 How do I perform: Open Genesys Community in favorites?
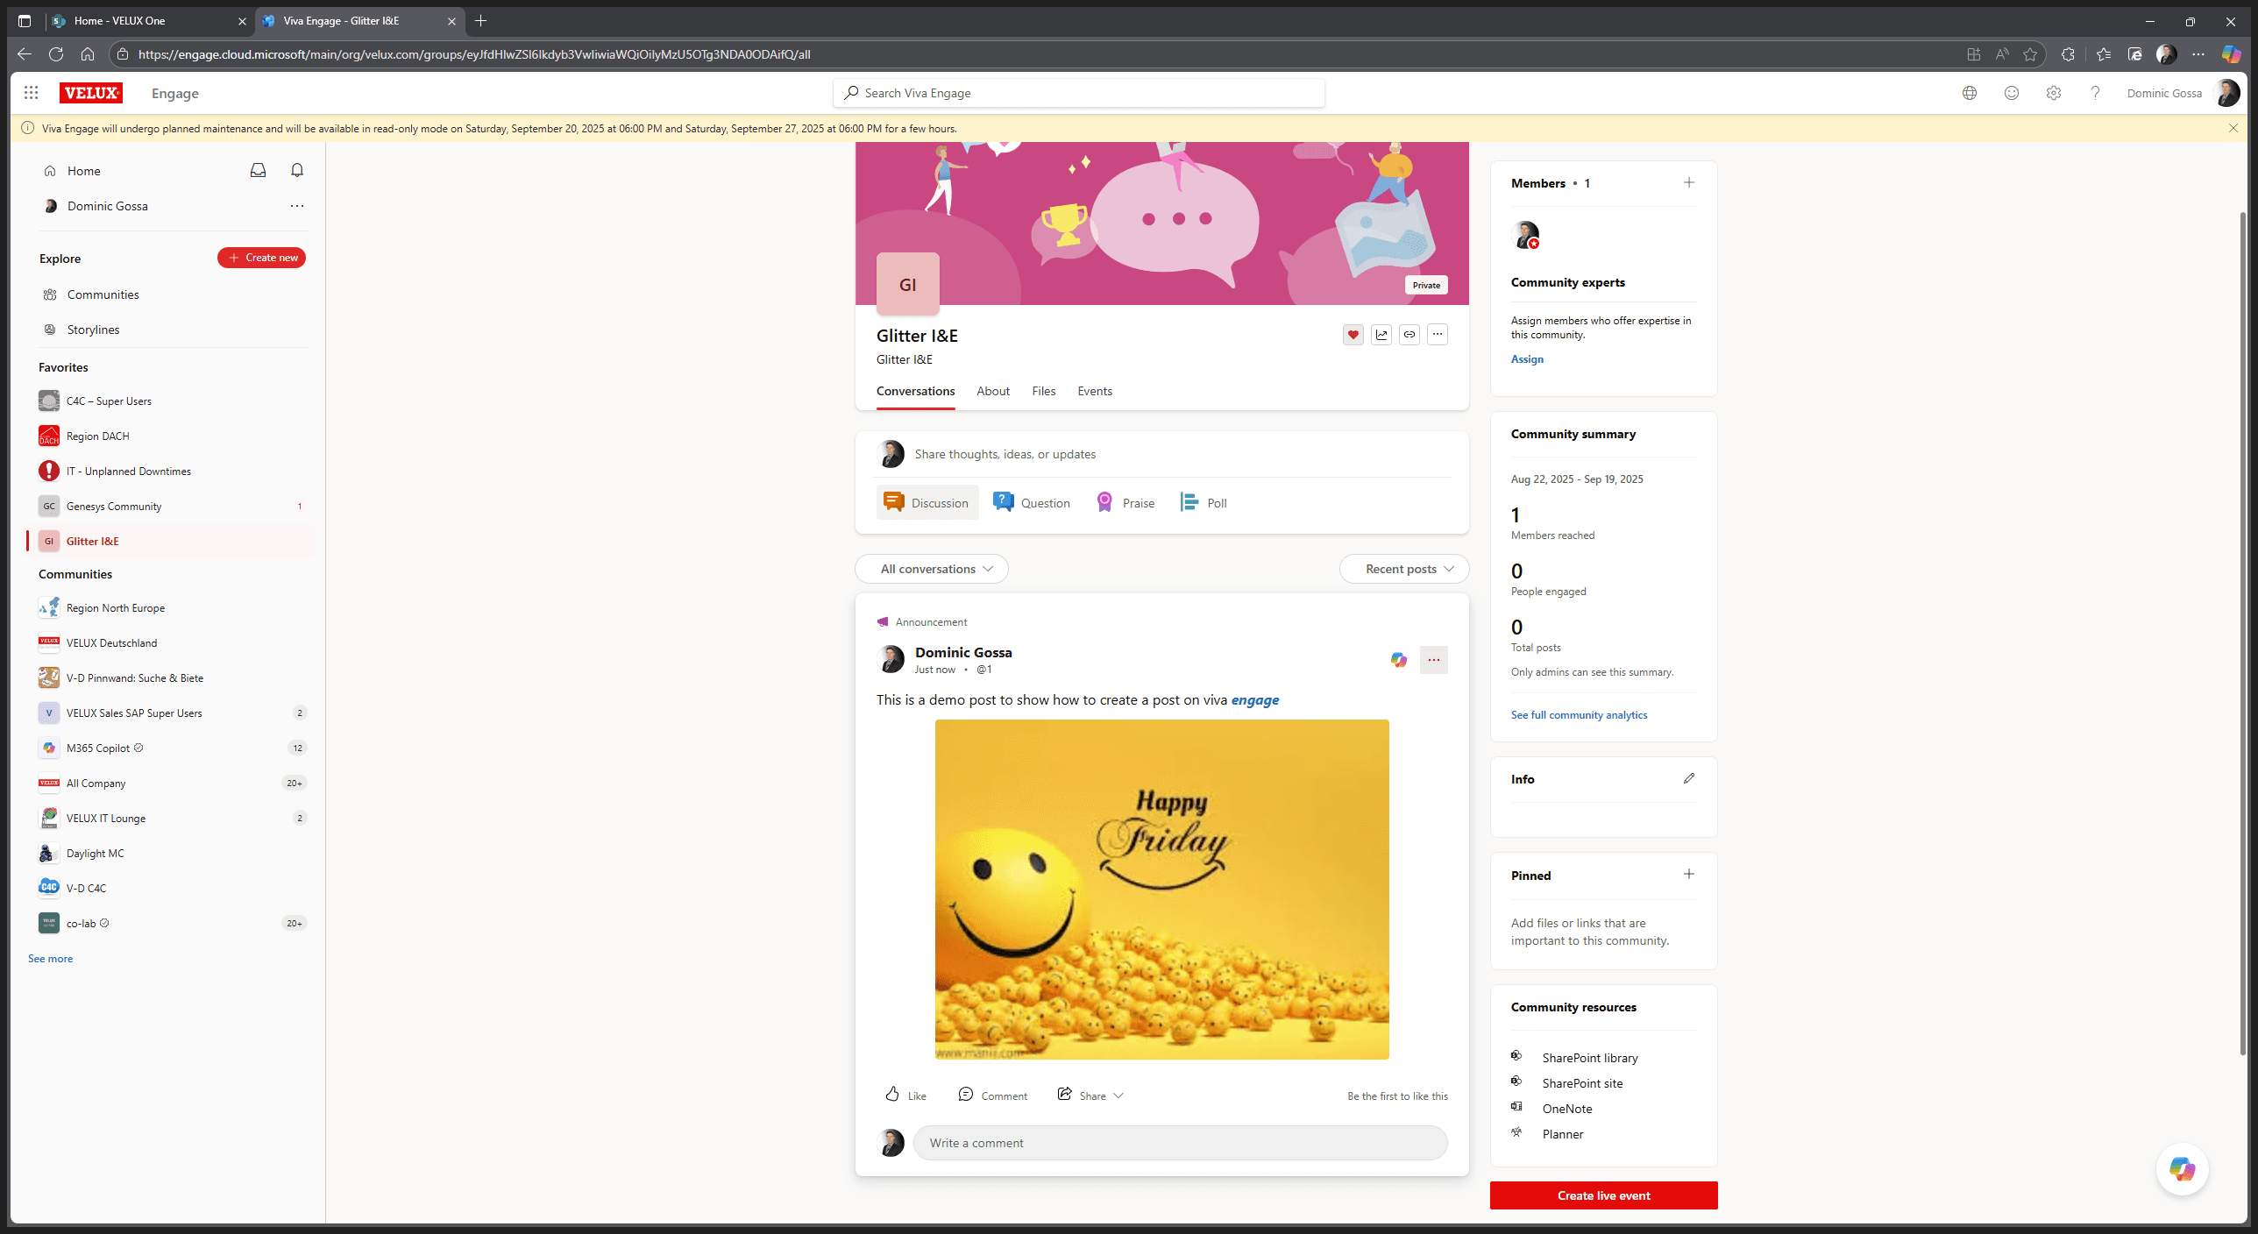point(171,507)
